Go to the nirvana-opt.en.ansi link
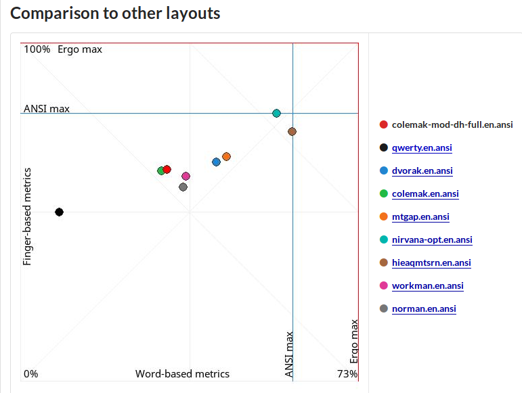522x393 pixels. click(x=432, y=239)
